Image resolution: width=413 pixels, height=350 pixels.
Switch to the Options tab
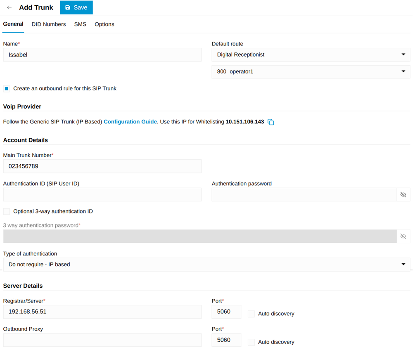pyautogui.click(x=104, y=24)
